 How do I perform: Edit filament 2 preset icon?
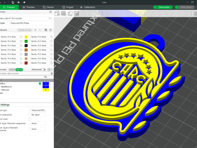click(x=51, y=37)
